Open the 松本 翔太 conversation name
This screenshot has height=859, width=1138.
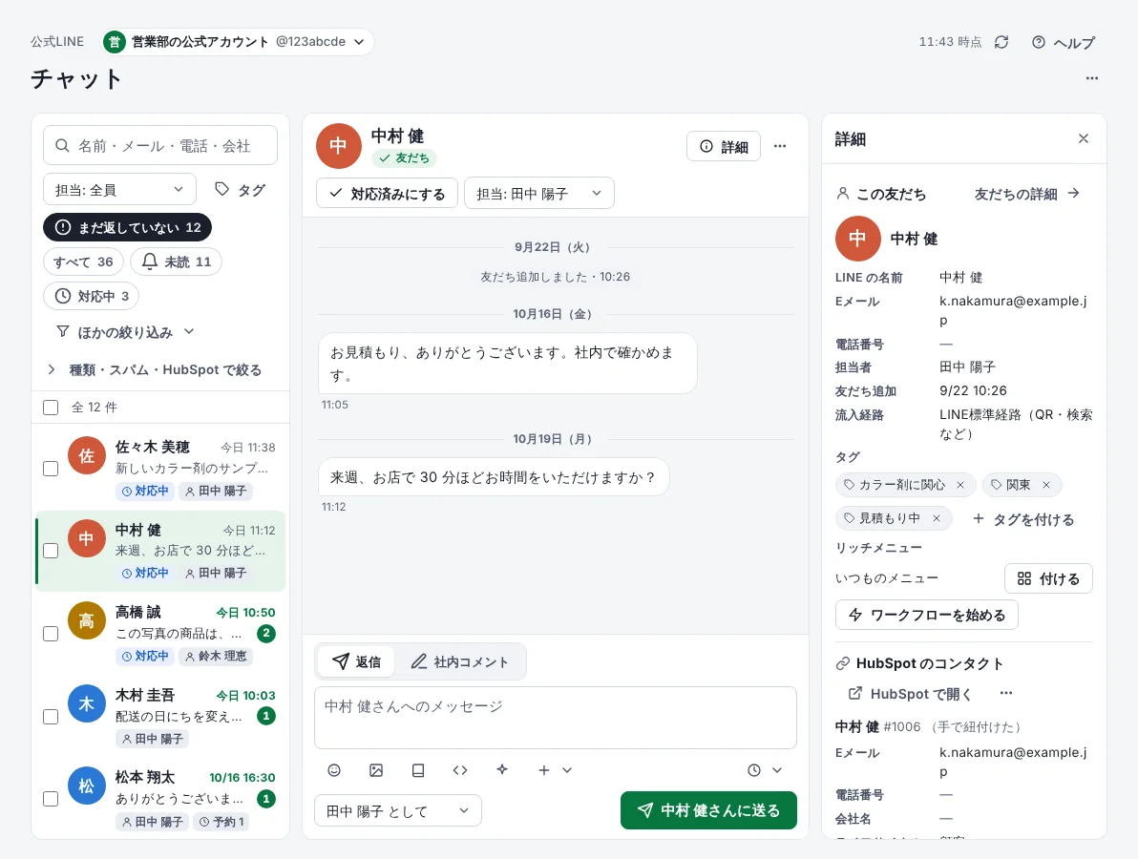pyautogui.click(x=145, y=777)
